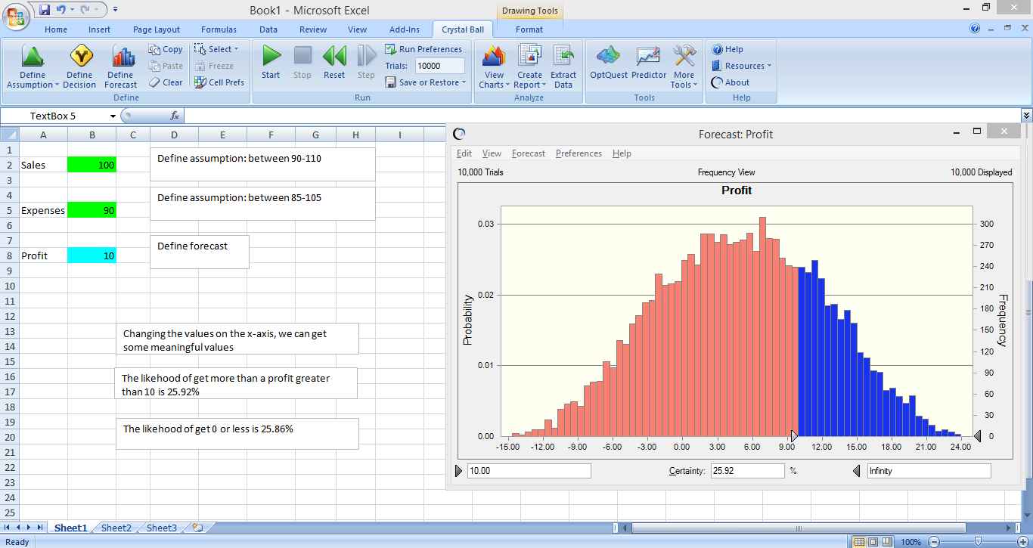Launch the OptQuest tool
Screen dimensions: 1033x548
pos(607,66)
